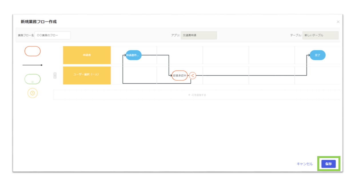The height and width of the screenshot is (184, 355).
Task: Select the blue 完了 end node
Action: pos(318,55)
